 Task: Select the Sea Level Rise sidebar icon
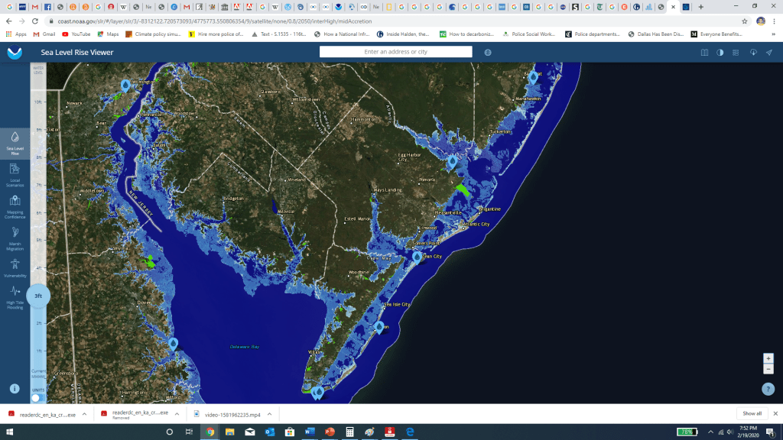click(x=15, y=141)
